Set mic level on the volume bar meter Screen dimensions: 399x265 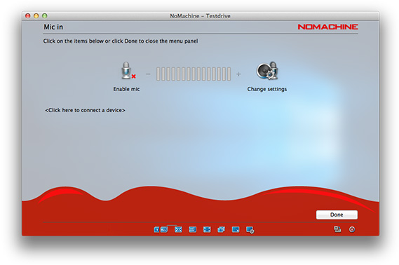click(194, 74)
